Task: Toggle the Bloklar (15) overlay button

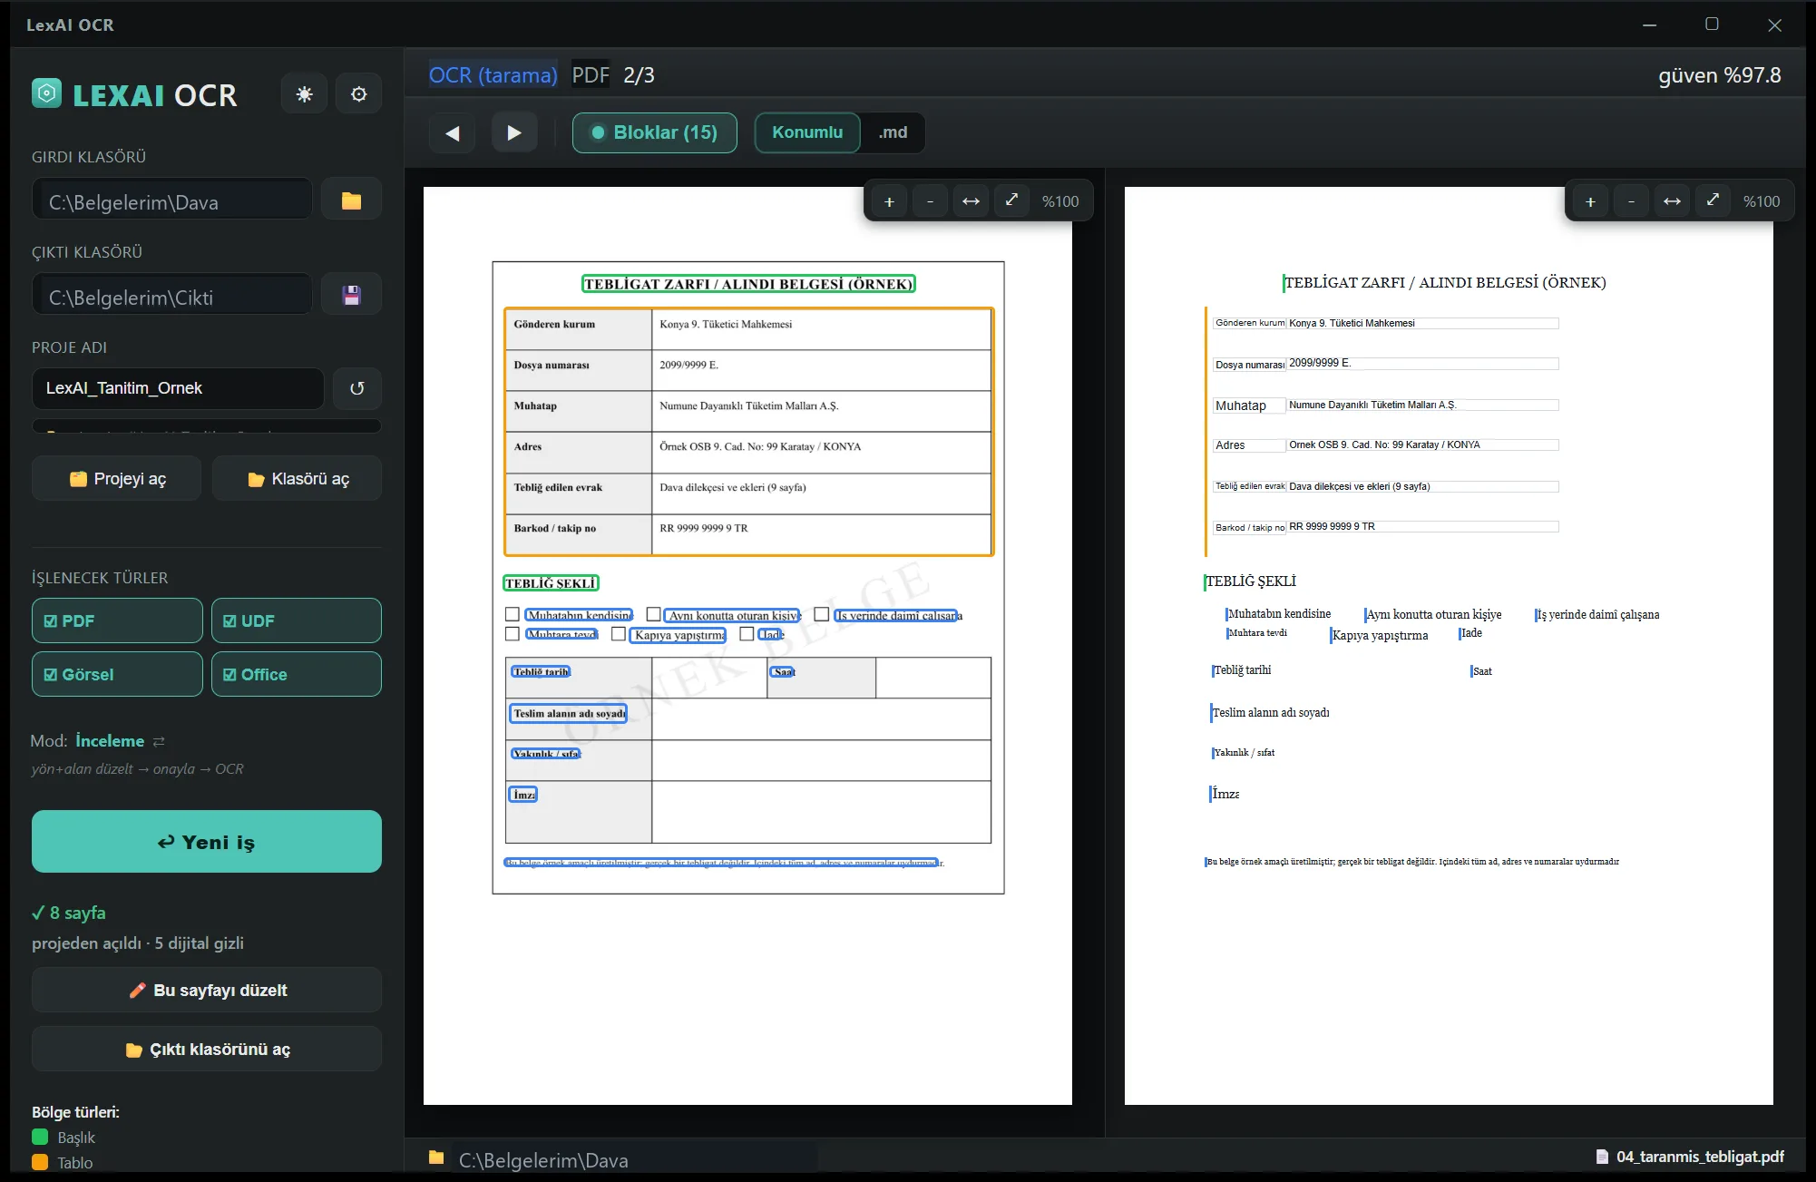Action: tap(655, 132)
